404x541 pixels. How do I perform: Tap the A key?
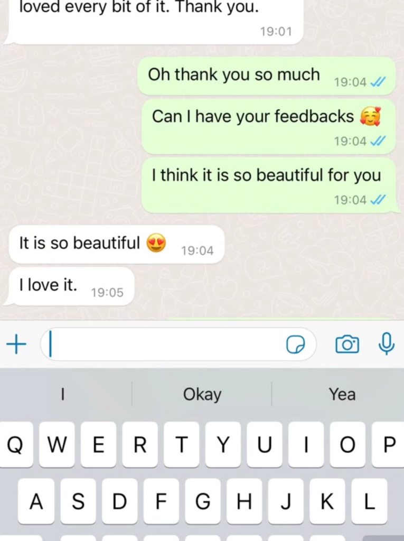click(36, 501)
